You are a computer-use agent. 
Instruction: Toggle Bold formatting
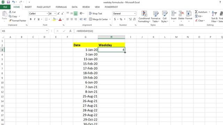tap(31, 19)
